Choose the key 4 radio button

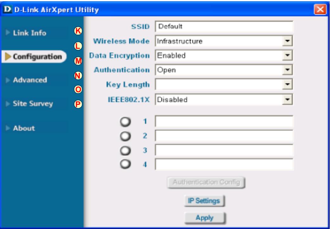coord(125,164)
